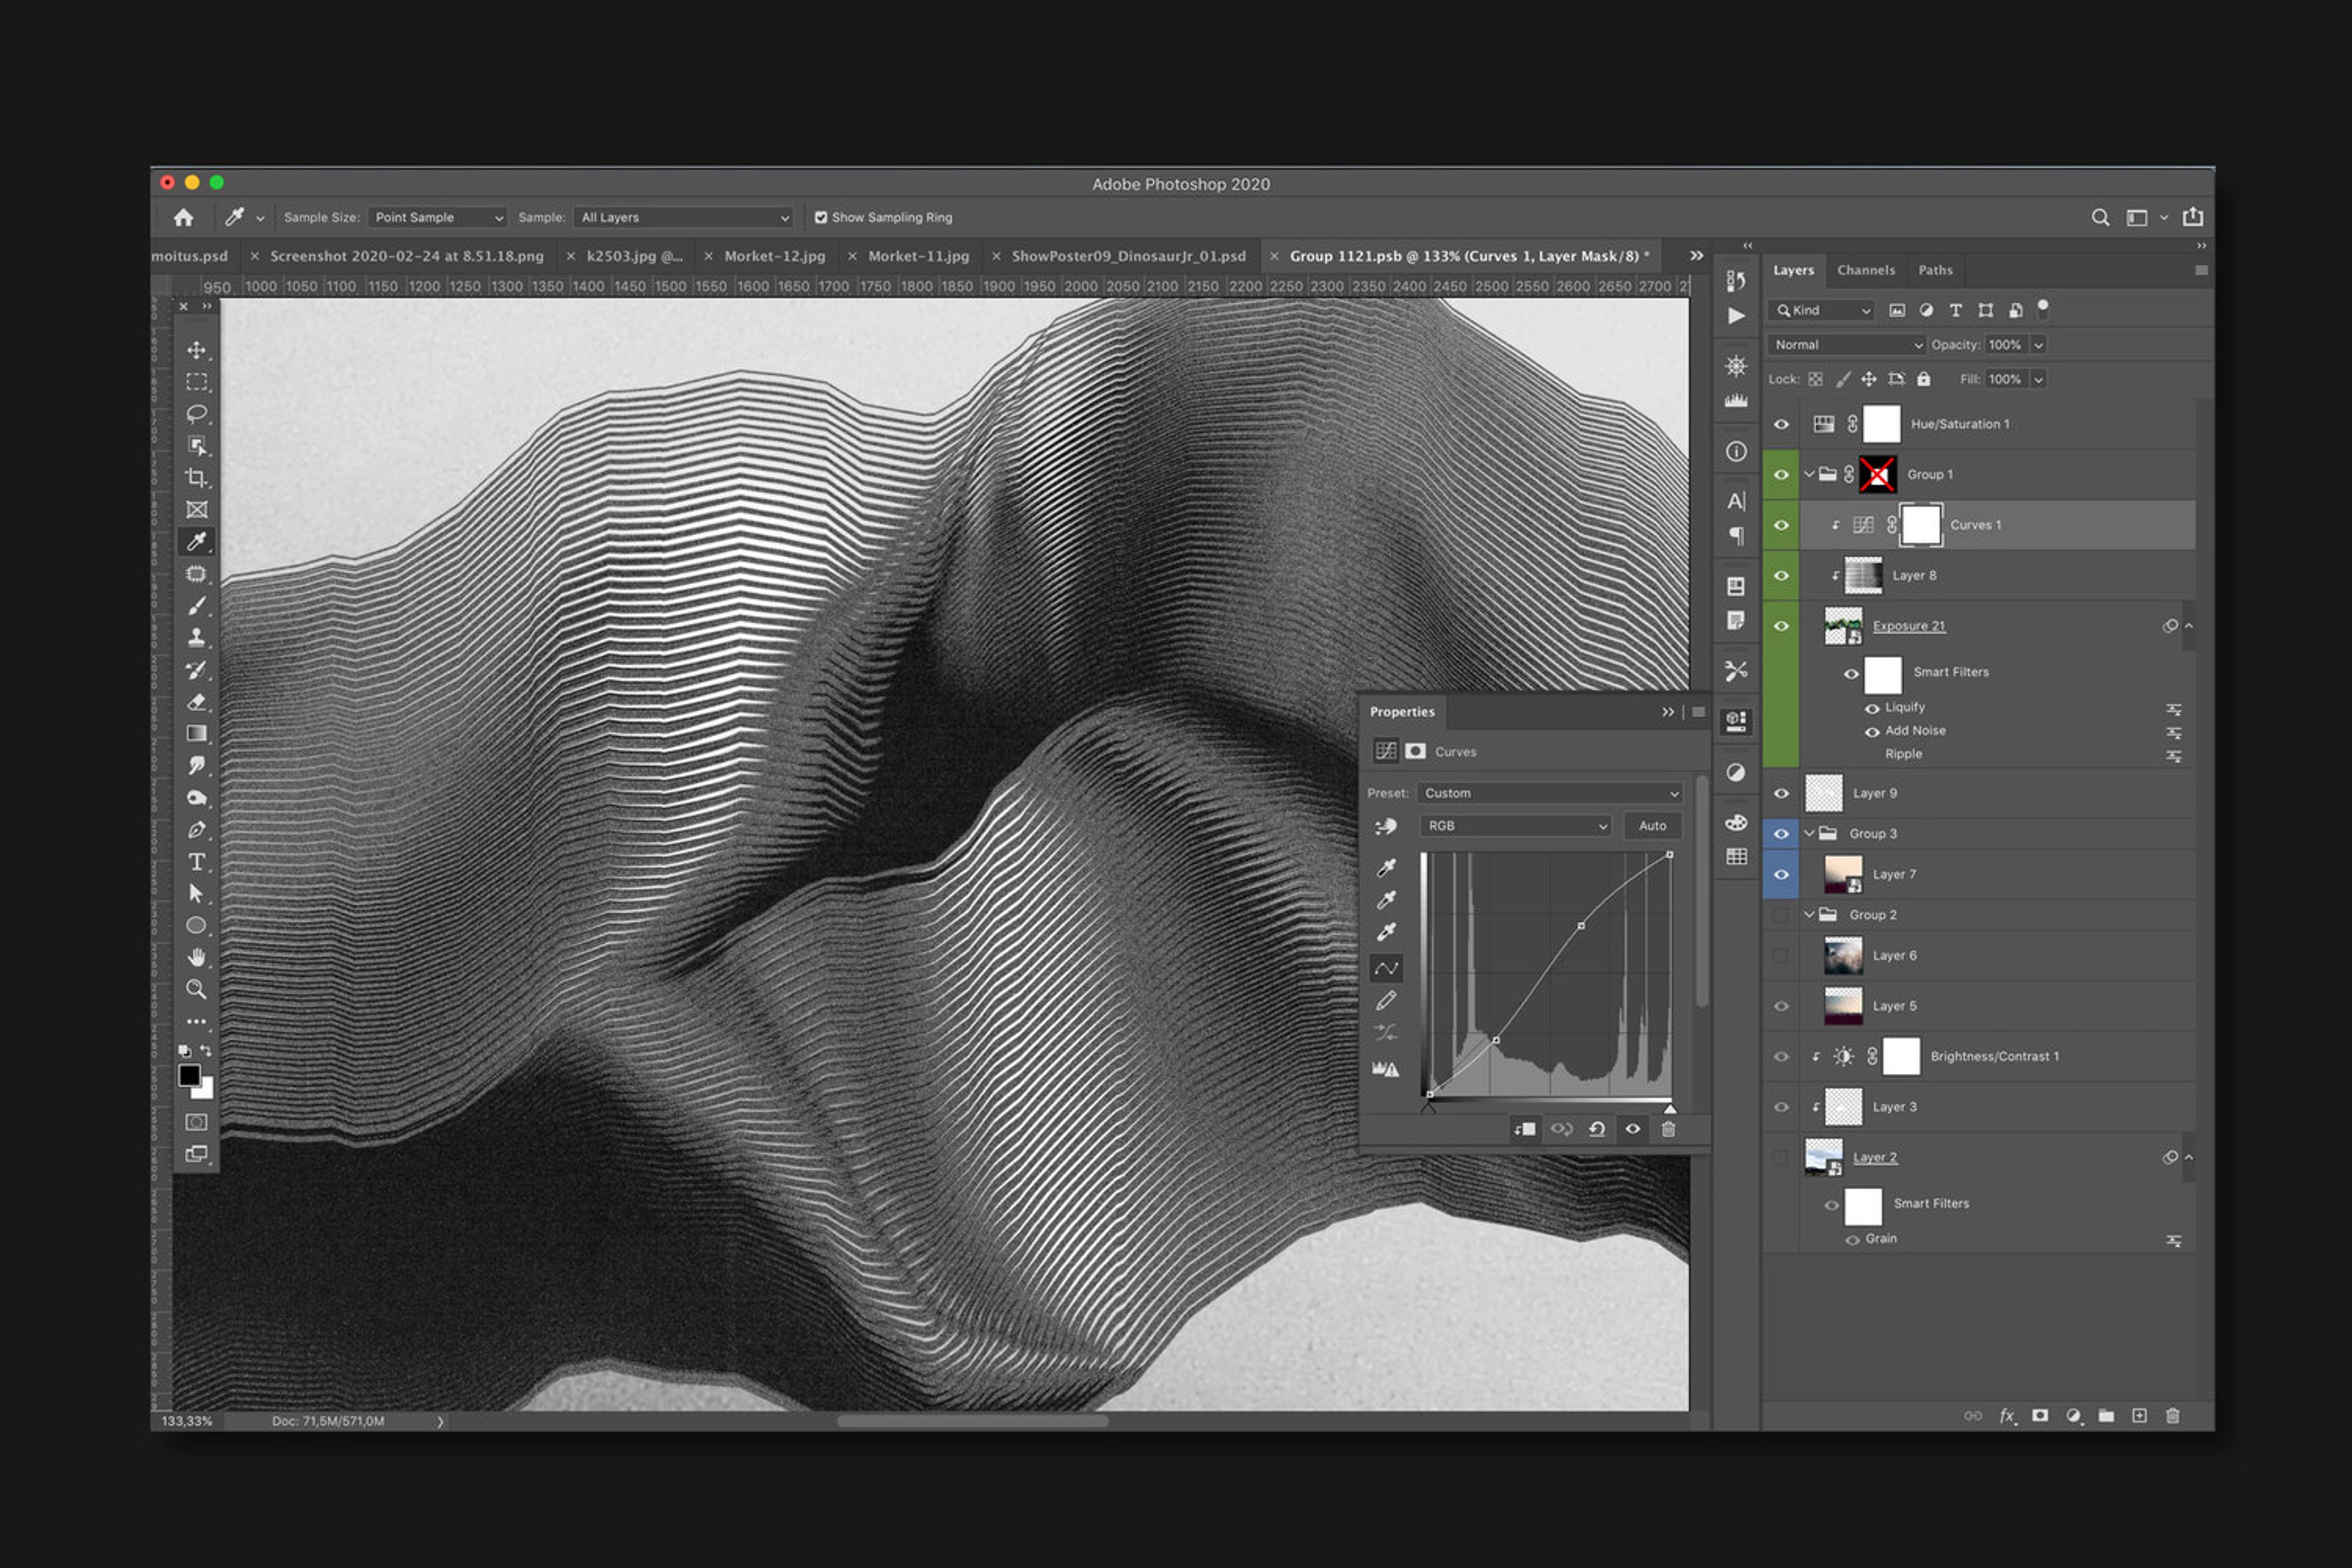The height and width of the screenshot is (1568, 2352).
Task: Select the Curves 1 layer mask thumbnail
Action: point(1920,525)
